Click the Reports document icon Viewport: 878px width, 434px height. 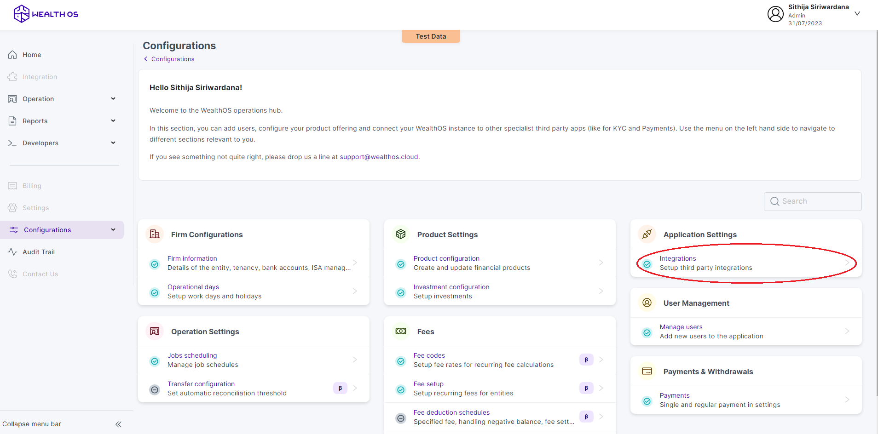[12, 121]
